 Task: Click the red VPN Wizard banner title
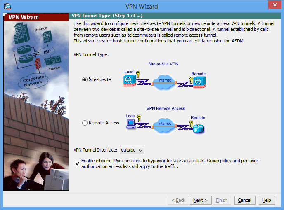[24, 17]
